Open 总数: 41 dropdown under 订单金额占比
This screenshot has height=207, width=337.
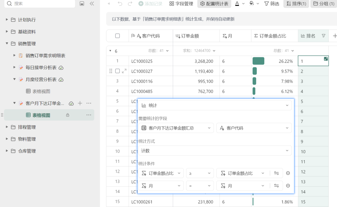point(283,51)
